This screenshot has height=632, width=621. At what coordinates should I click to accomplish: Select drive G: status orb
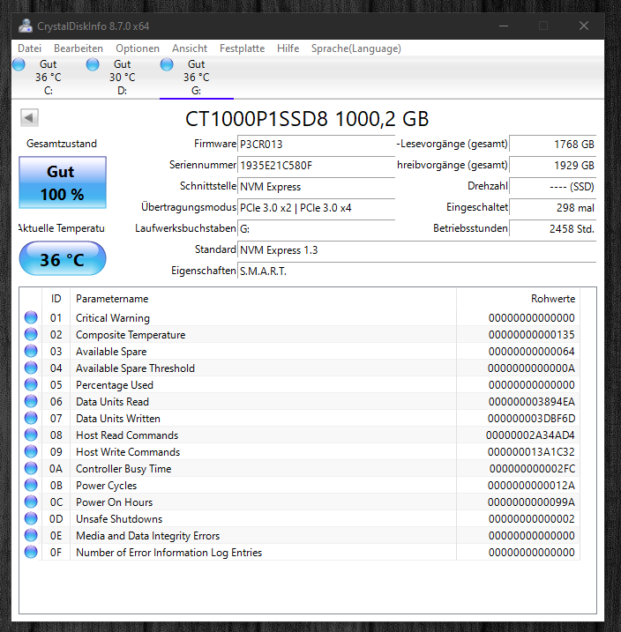pos(167,64)
